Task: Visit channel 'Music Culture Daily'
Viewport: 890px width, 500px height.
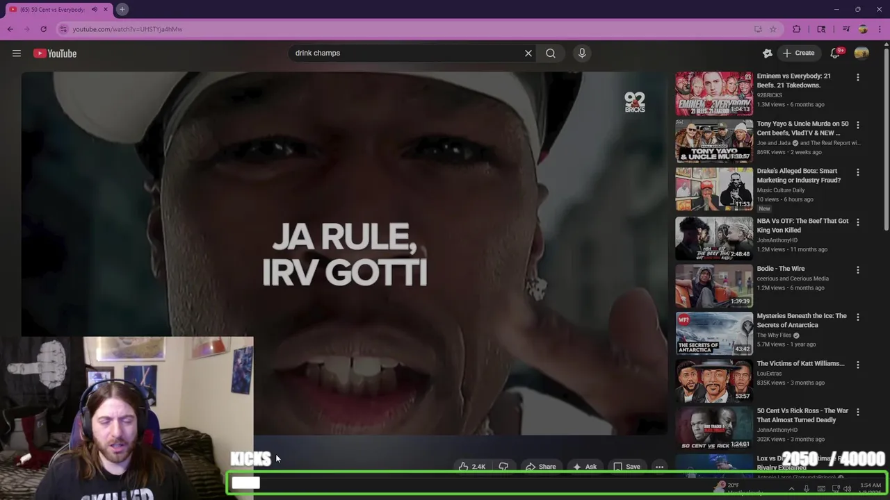Action: (780, 190)
